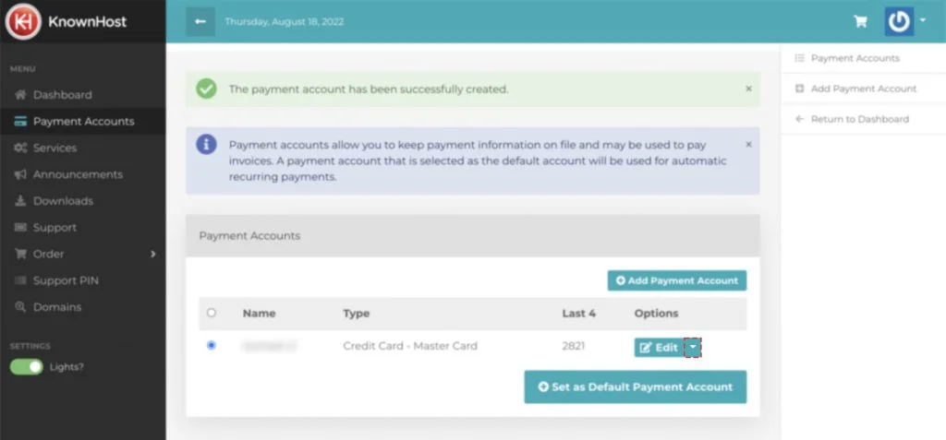This screenshot has width=946, height=440.
Task: Click the Announcements megaphone icon
Action: 20,174
